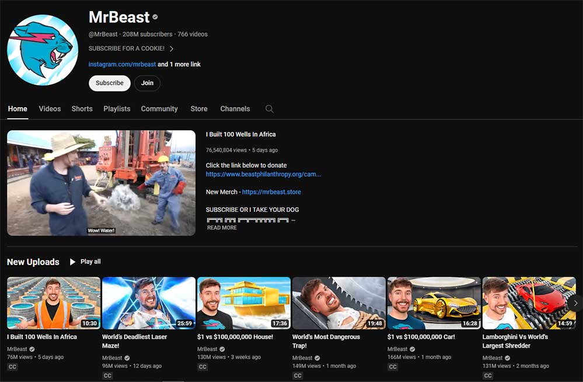This screenshot has width=583, height=382.
Task: Click Play all triangle icon
Action: click(72, 262)
